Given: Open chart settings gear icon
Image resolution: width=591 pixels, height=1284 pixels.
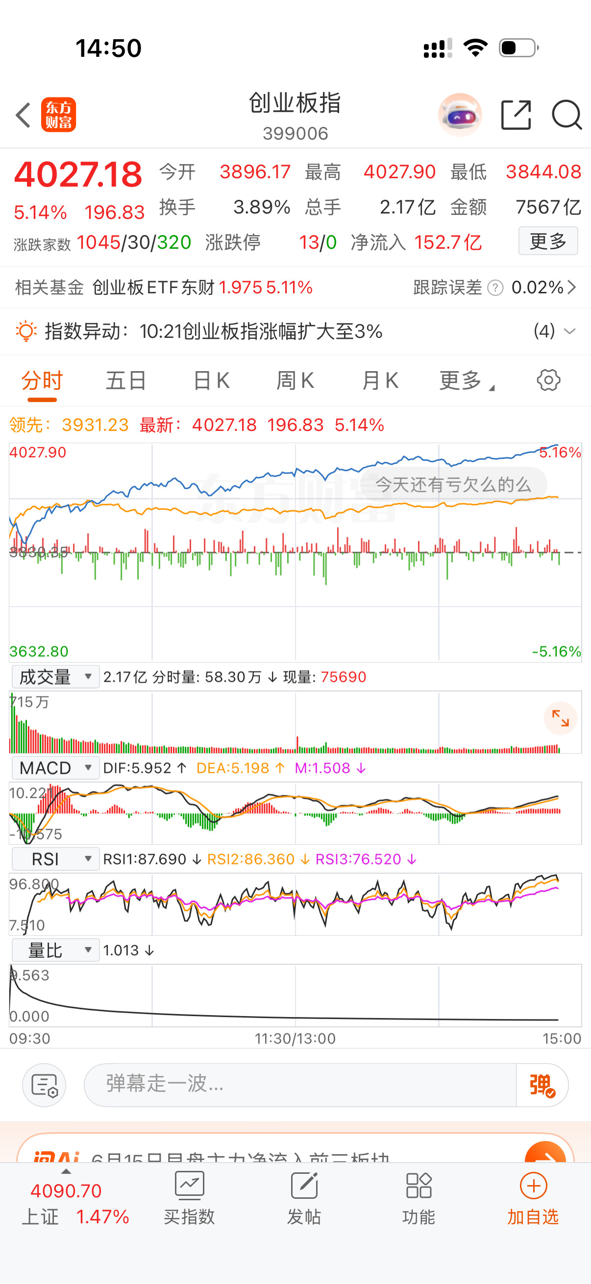Looking at the screenshot, I should coord(548,380).
